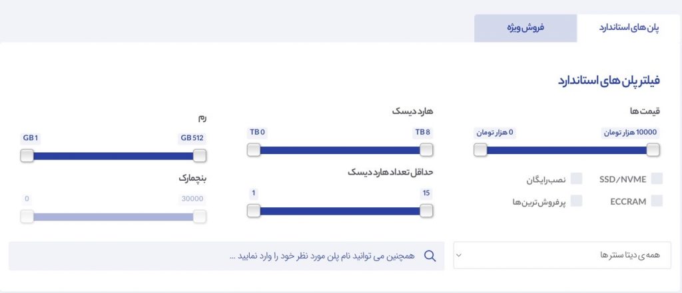Click the RAM 1 GB slider handle

coord(27,156)
